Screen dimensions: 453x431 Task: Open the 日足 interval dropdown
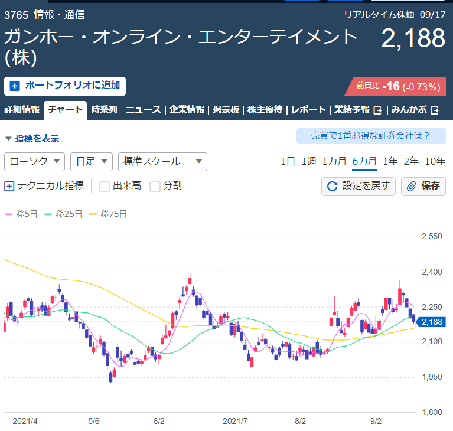click(92, 162)
